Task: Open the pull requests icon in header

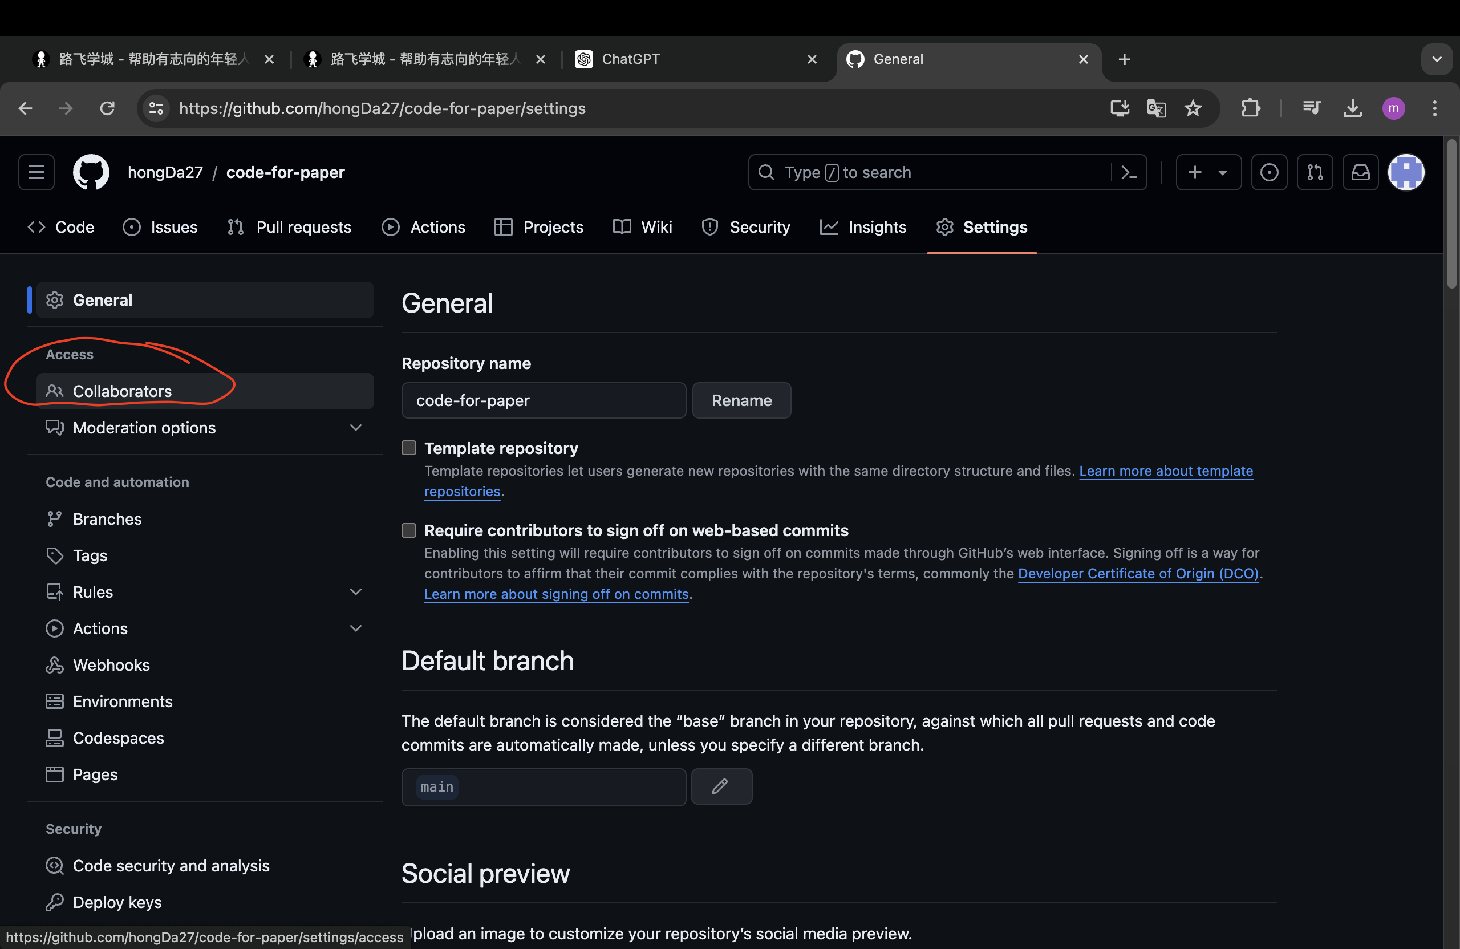Action: (1315, 172)
